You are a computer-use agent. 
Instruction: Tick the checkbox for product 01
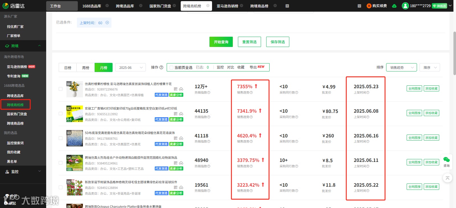point(60,89)
